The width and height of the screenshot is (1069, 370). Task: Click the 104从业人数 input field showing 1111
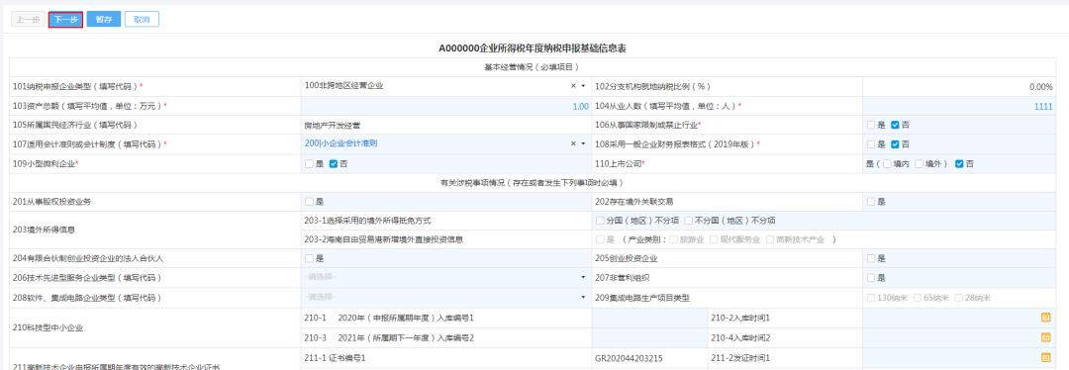pyautogui.click(x=958, y=106)
